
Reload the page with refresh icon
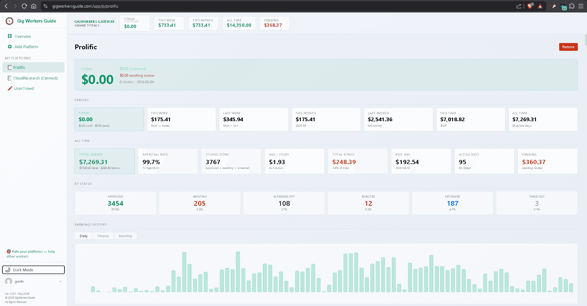[x=24, y=6]
